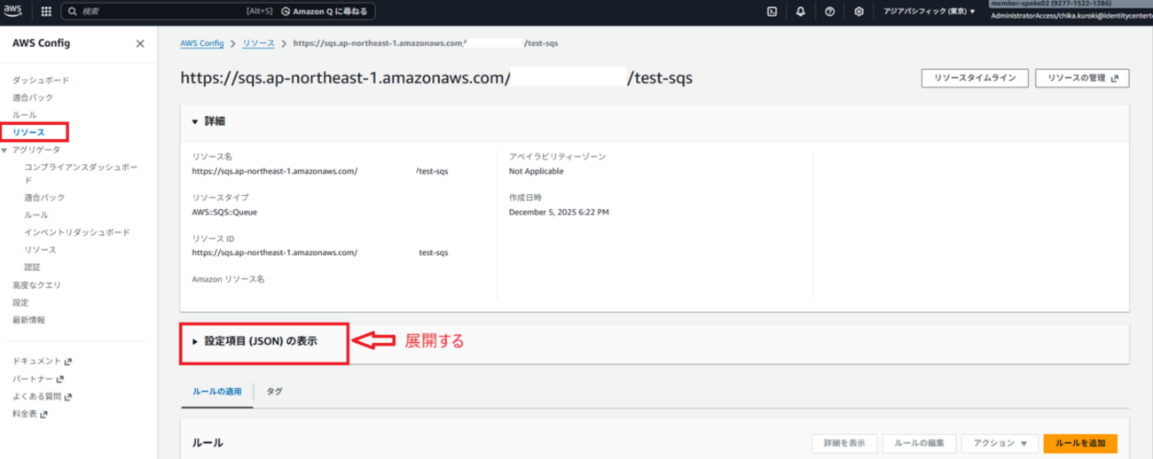Open the アクション dropdown button

[1000, 443]
